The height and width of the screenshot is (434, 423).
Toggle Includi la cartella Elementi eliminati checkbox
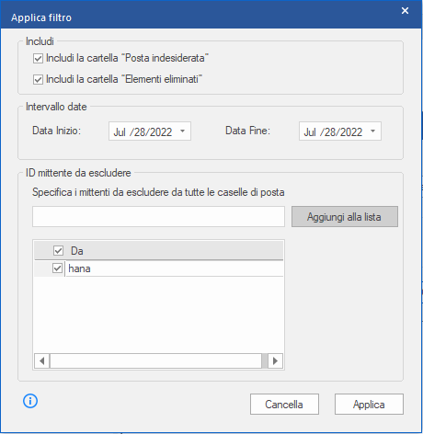(38, 80)
